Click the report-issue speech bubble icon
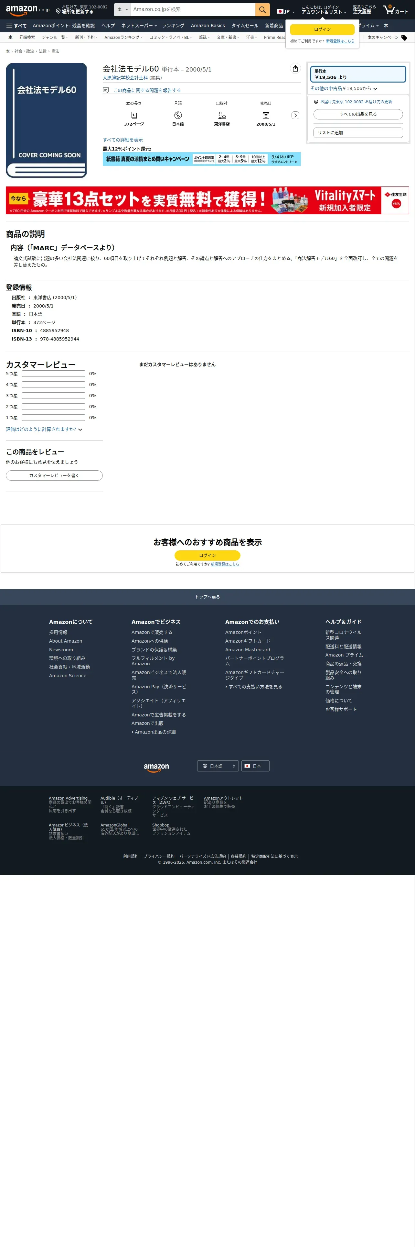Screen dimensions: 415x1247 click(x=106, y=91)
